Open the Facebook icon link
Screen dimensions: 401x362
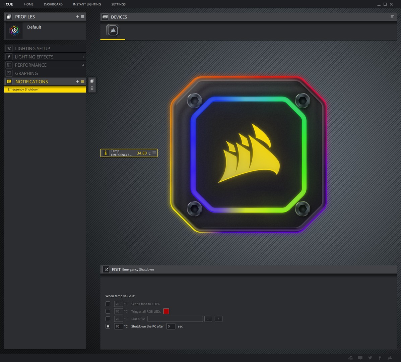click(x=380, y=358)
